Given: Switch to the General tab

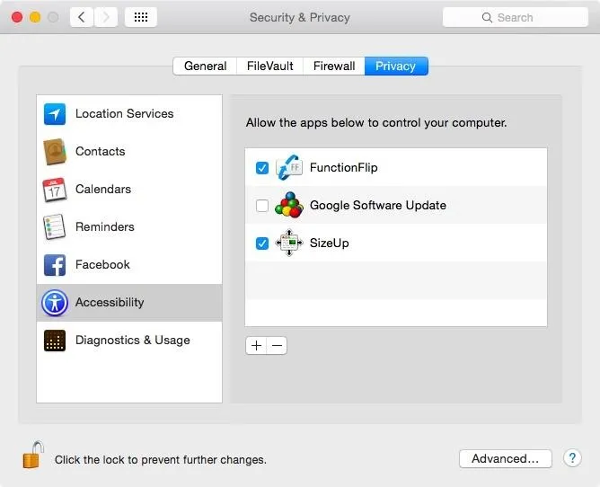Looking at the screenshot, I should coord(205,66).
